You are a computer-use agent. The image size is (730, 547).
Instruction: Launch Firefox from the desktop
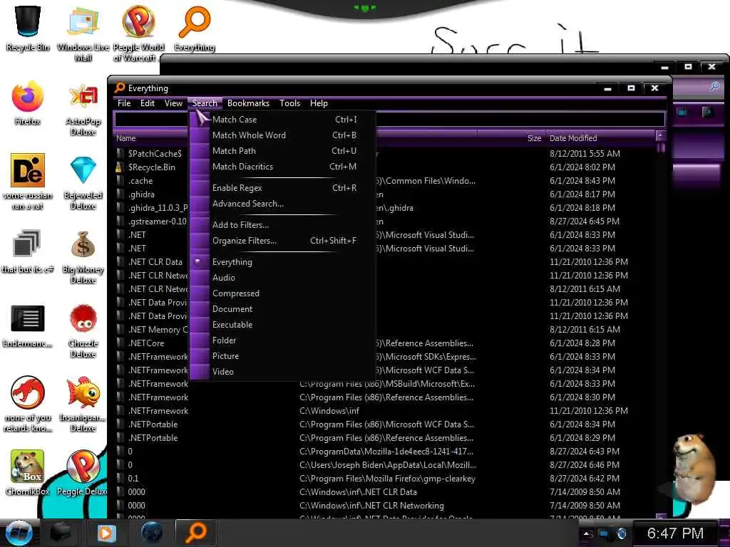[28, 103]
